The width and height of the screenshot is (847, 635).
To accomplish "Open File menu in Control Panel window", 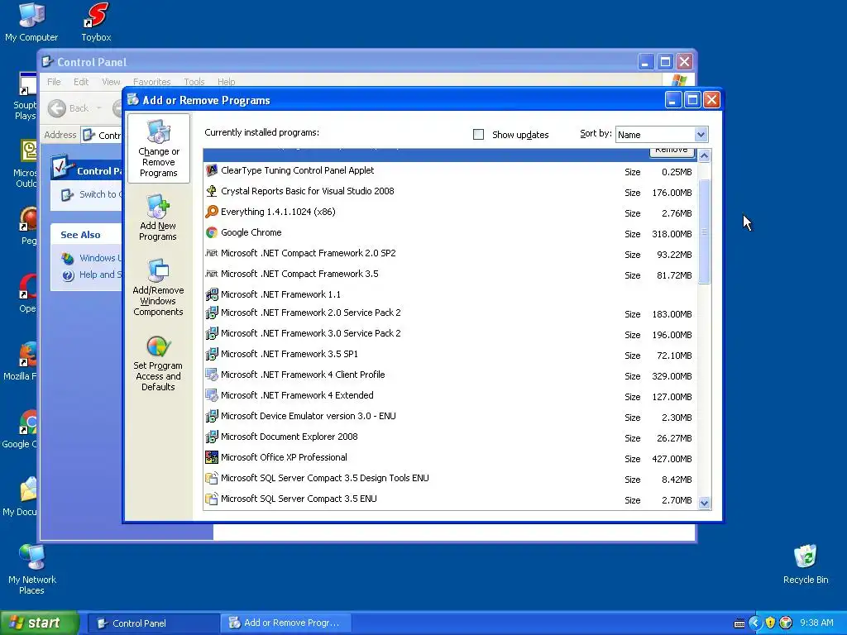I will coord(54,82).
